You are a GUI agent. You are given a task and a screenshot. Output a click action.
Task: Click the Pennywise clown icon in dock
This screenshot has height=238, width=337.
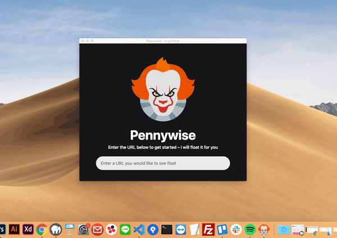tap(264, 230)
